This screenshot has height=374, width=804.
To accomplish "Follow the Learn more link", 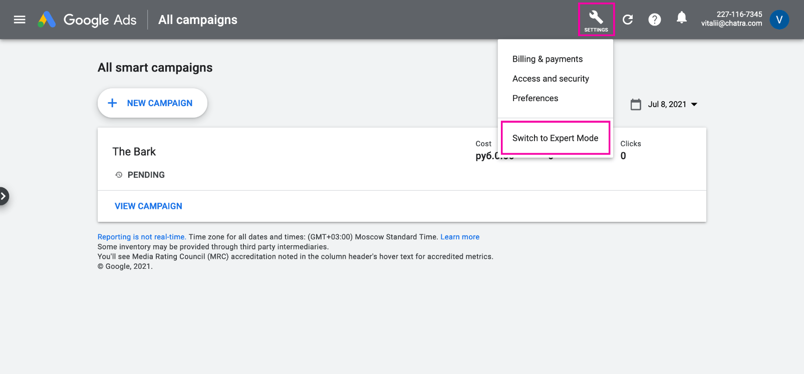I will pos(459,237).
